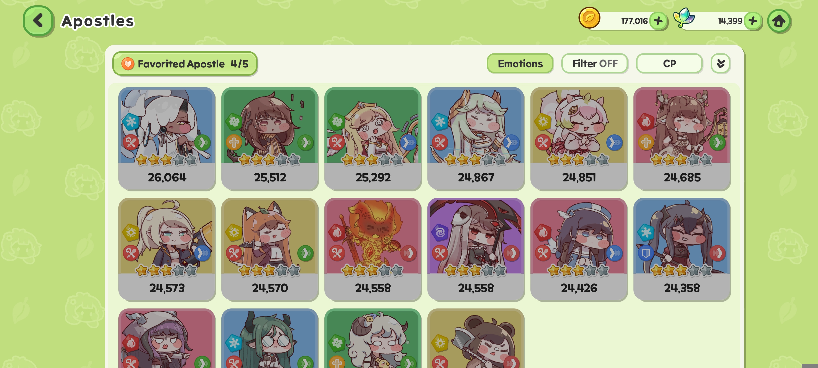
Task: Open the home screen icon
Action: (x=779, y=21)
